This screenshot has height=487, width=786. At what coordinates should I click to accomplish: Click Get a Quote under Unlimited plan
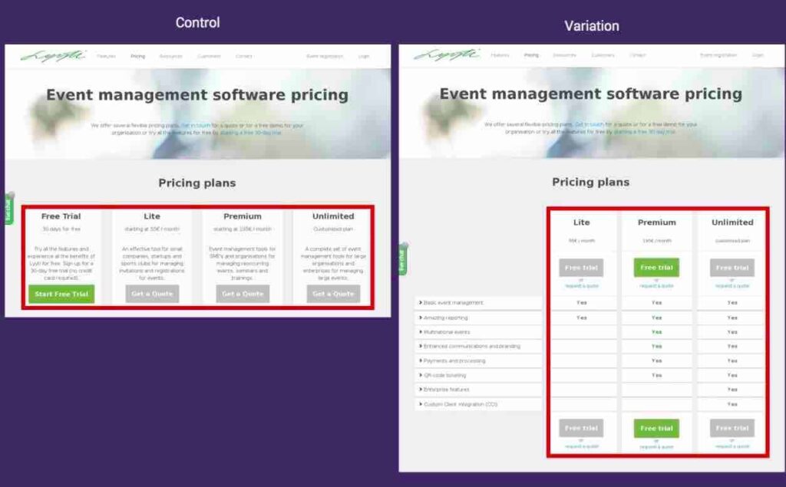(x=333, y=294)
